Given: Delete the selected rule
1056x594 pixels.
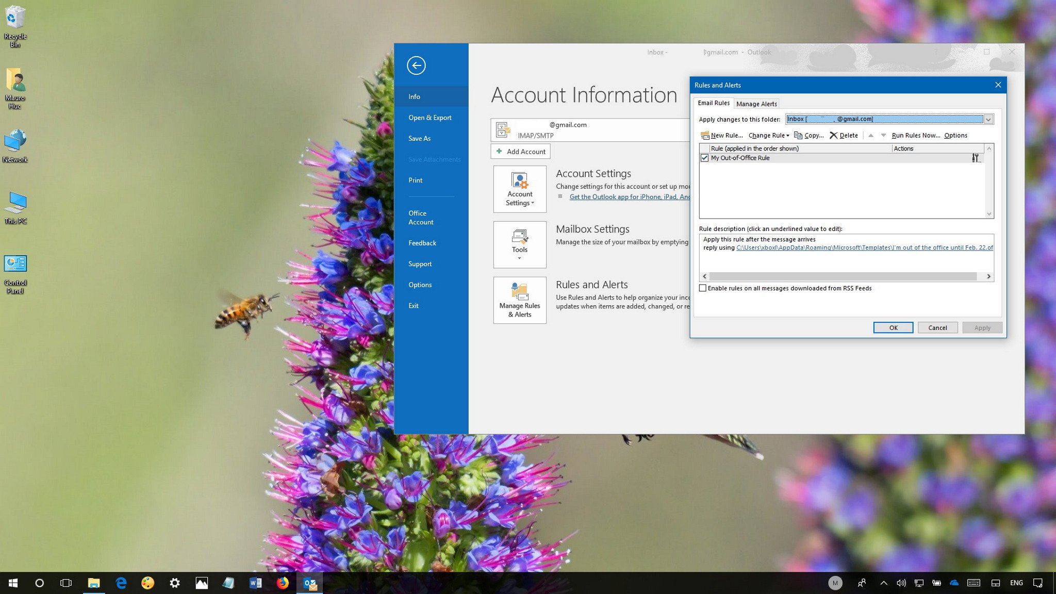Looking at the screenshot, I should [844, 135].
